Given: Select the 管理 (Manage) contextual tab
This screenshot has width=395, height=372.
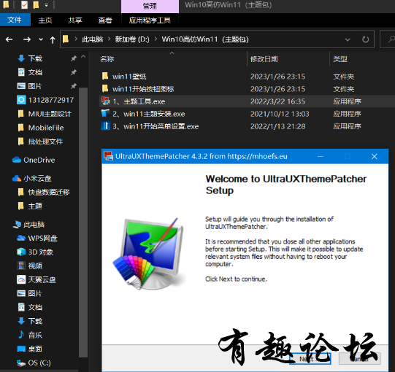Looking at the screenshot, I should click(150, 6).
